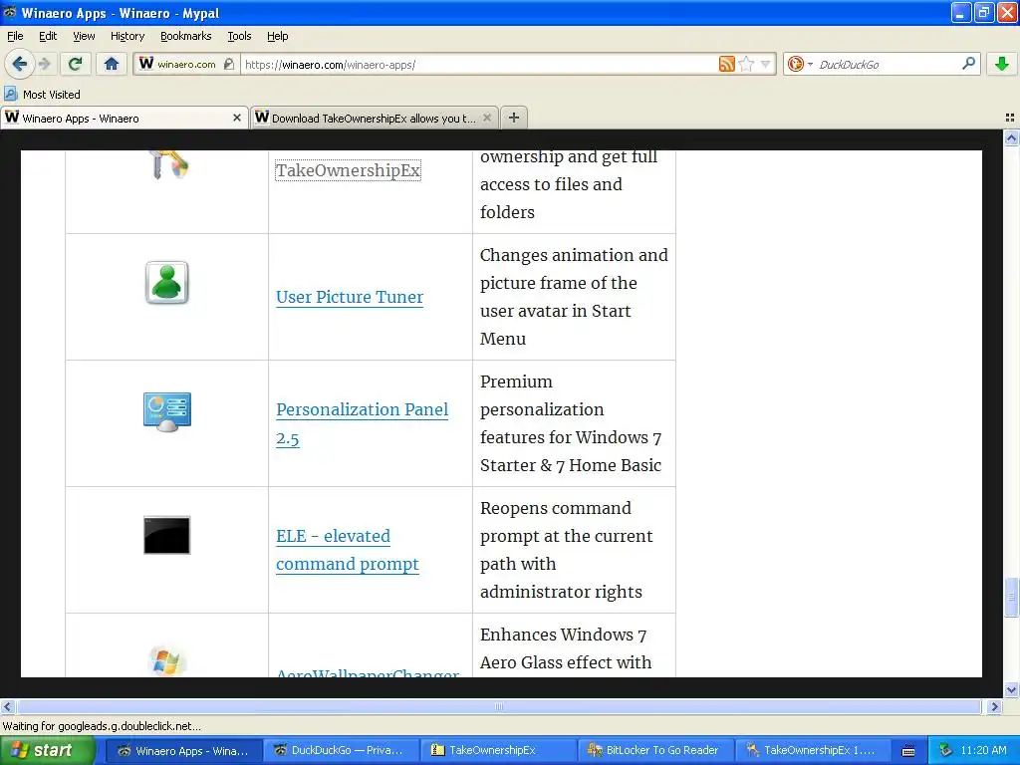This screenshot has width=1020, height=765.
Task: Close the Download TakeOwnershipEx tab
Action: pos(486,118)
